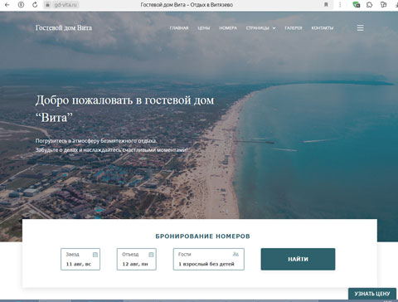398x302 pixels.
Task: Reload the page with the refresh icon
Action: 35,5
